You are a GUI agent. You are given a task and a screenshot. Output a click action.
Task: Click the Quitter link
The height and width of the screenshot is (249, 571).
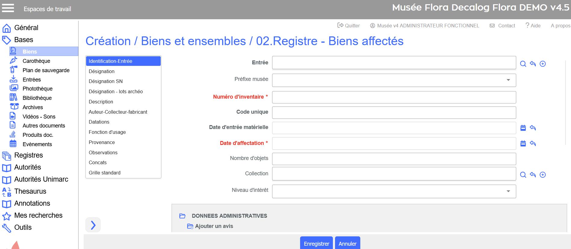click(x=349, y=26)
